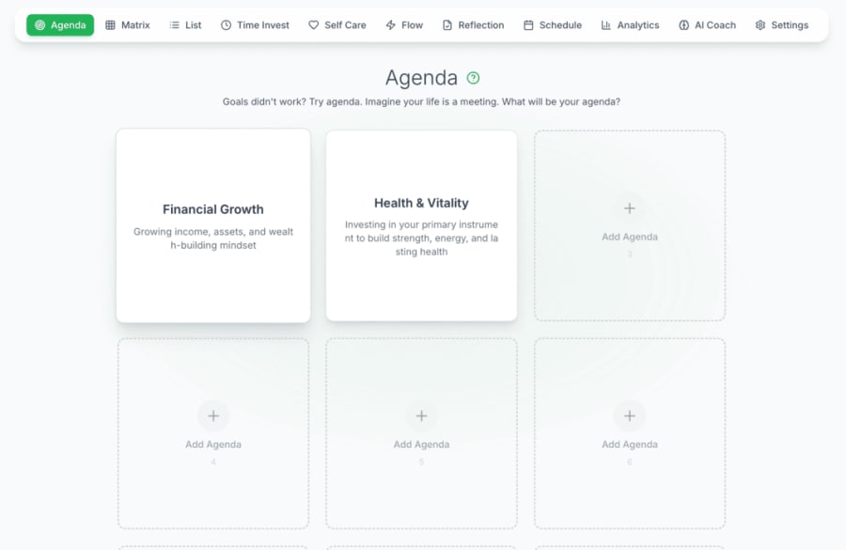Switch to the List tab

click(x=185, y=24)
